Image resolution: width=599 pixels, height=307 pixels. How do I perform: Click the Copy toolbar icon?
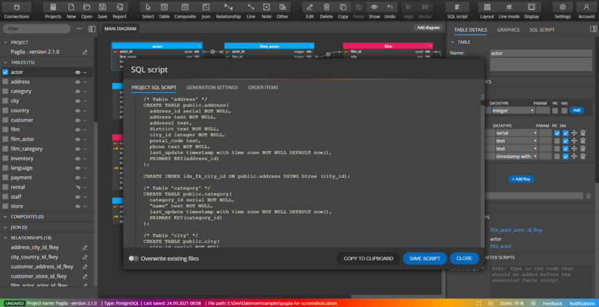pyautogui.click(x=343, y=11)
